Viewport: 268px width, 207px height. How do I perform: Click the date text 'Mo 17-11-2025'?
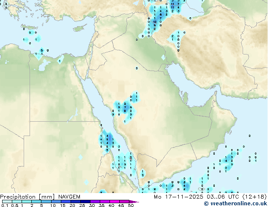(x=178, y=197)
